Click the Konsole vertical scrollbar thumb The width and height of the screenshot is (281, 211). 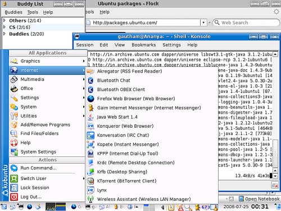click(275, 153)
